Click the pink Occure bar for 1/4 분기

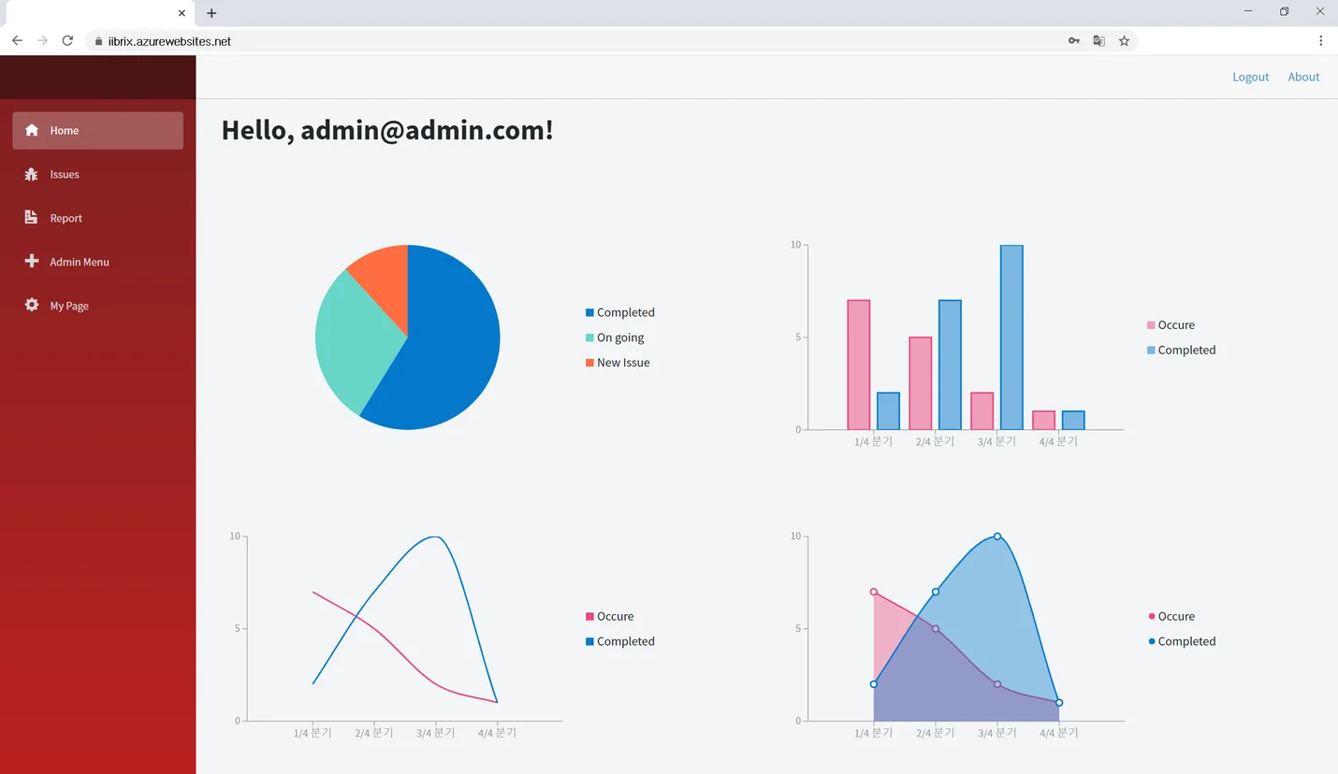coord(859,365)
